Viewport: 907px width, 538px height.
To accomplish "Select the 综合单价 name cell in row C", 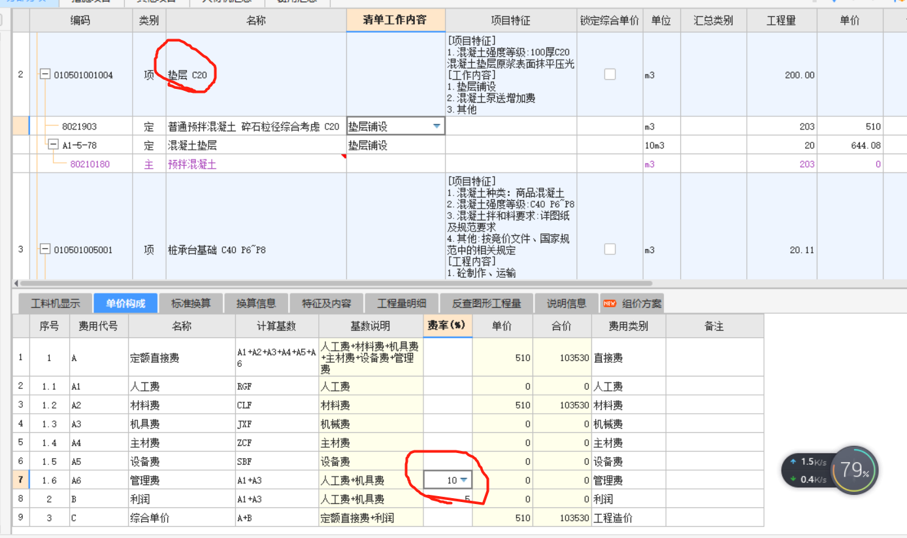I will tap(182, 518).
